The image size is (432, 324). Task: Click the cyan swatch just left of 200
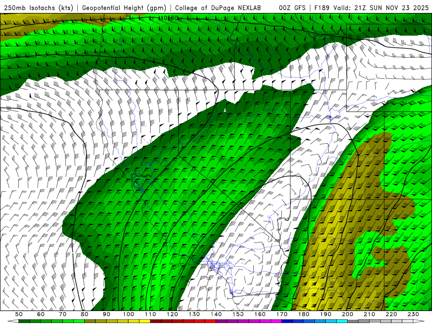coord(342,321)
